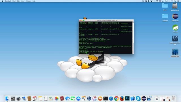181x102 pixels.
Task: Open the Shell menu
Action: [x=14, y=1]
